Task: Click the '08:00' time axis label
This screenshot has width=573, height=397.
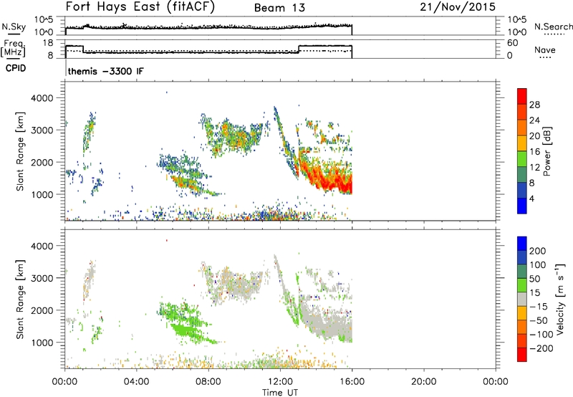Action: [x=208, y=382]
